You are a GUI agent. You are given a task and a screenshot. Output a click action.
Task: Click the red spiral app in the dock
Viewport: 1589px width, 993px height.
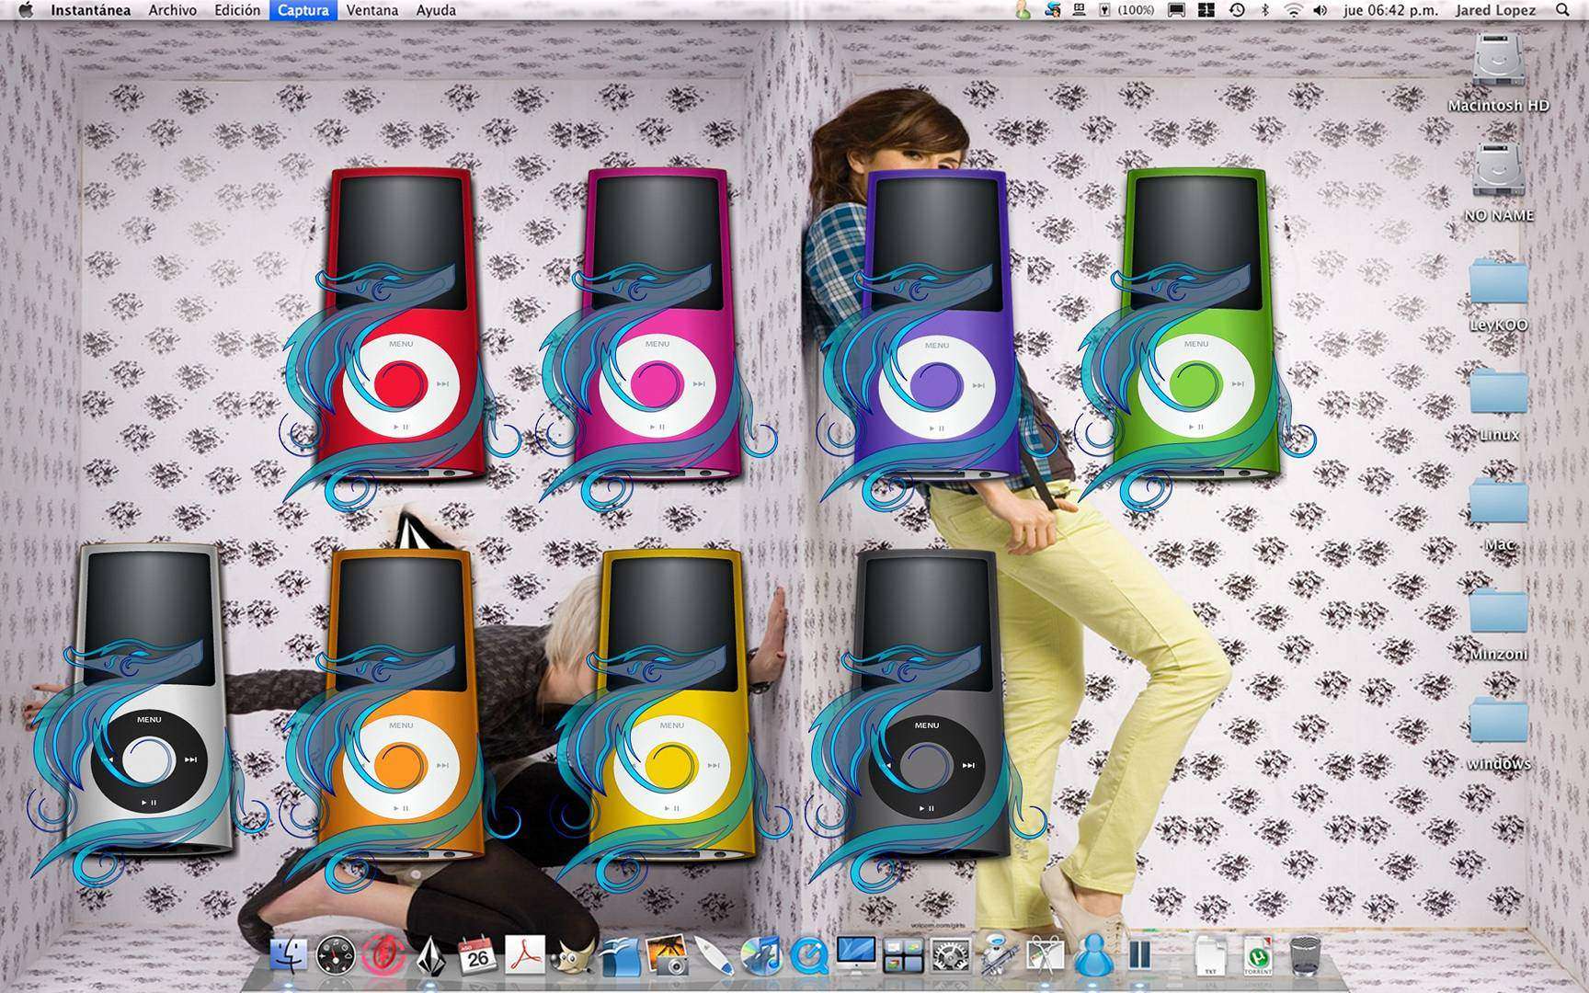[383, 956]
